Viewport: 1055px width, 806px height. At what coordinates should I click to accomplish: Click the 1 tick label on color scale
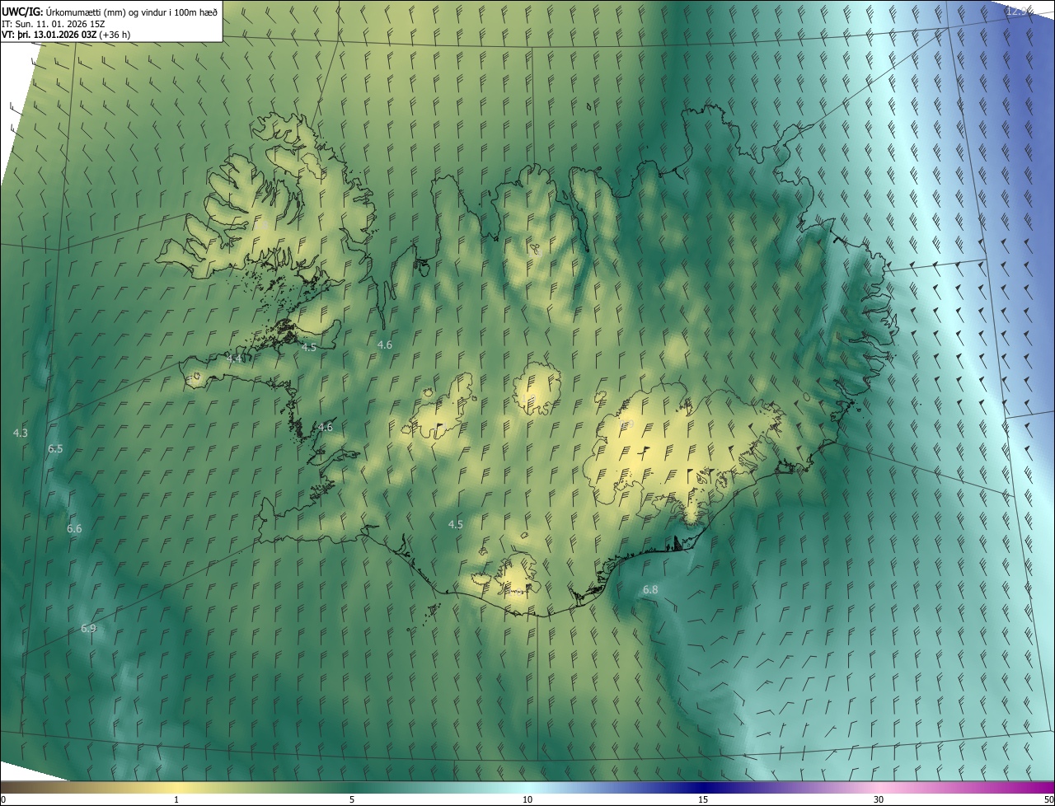(x=176, y=800)
